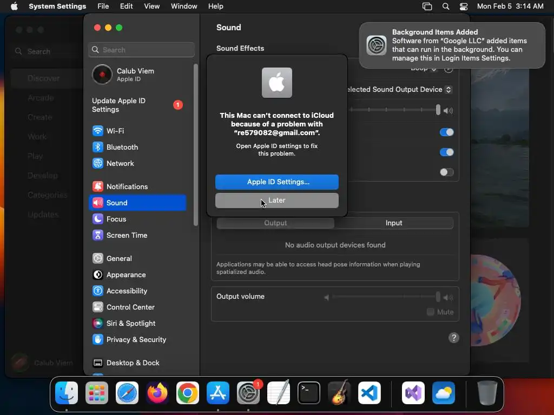Click Apple ID Settings... button

277,182
